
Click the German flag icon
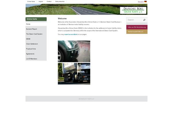(146, 2)
